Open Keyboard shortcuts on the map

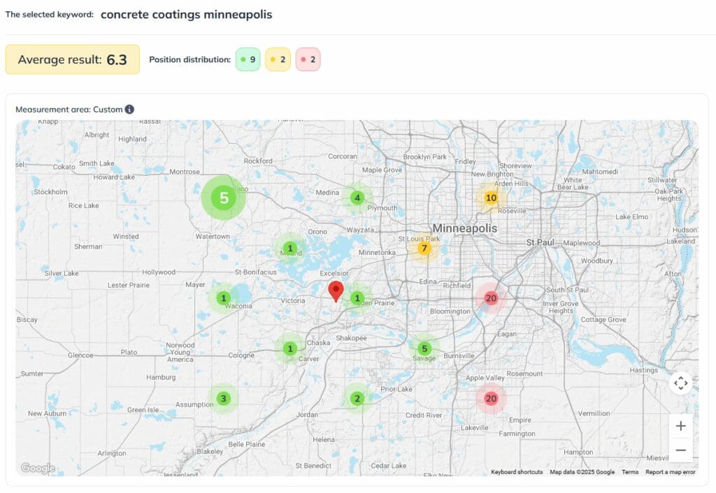[517, 472]
